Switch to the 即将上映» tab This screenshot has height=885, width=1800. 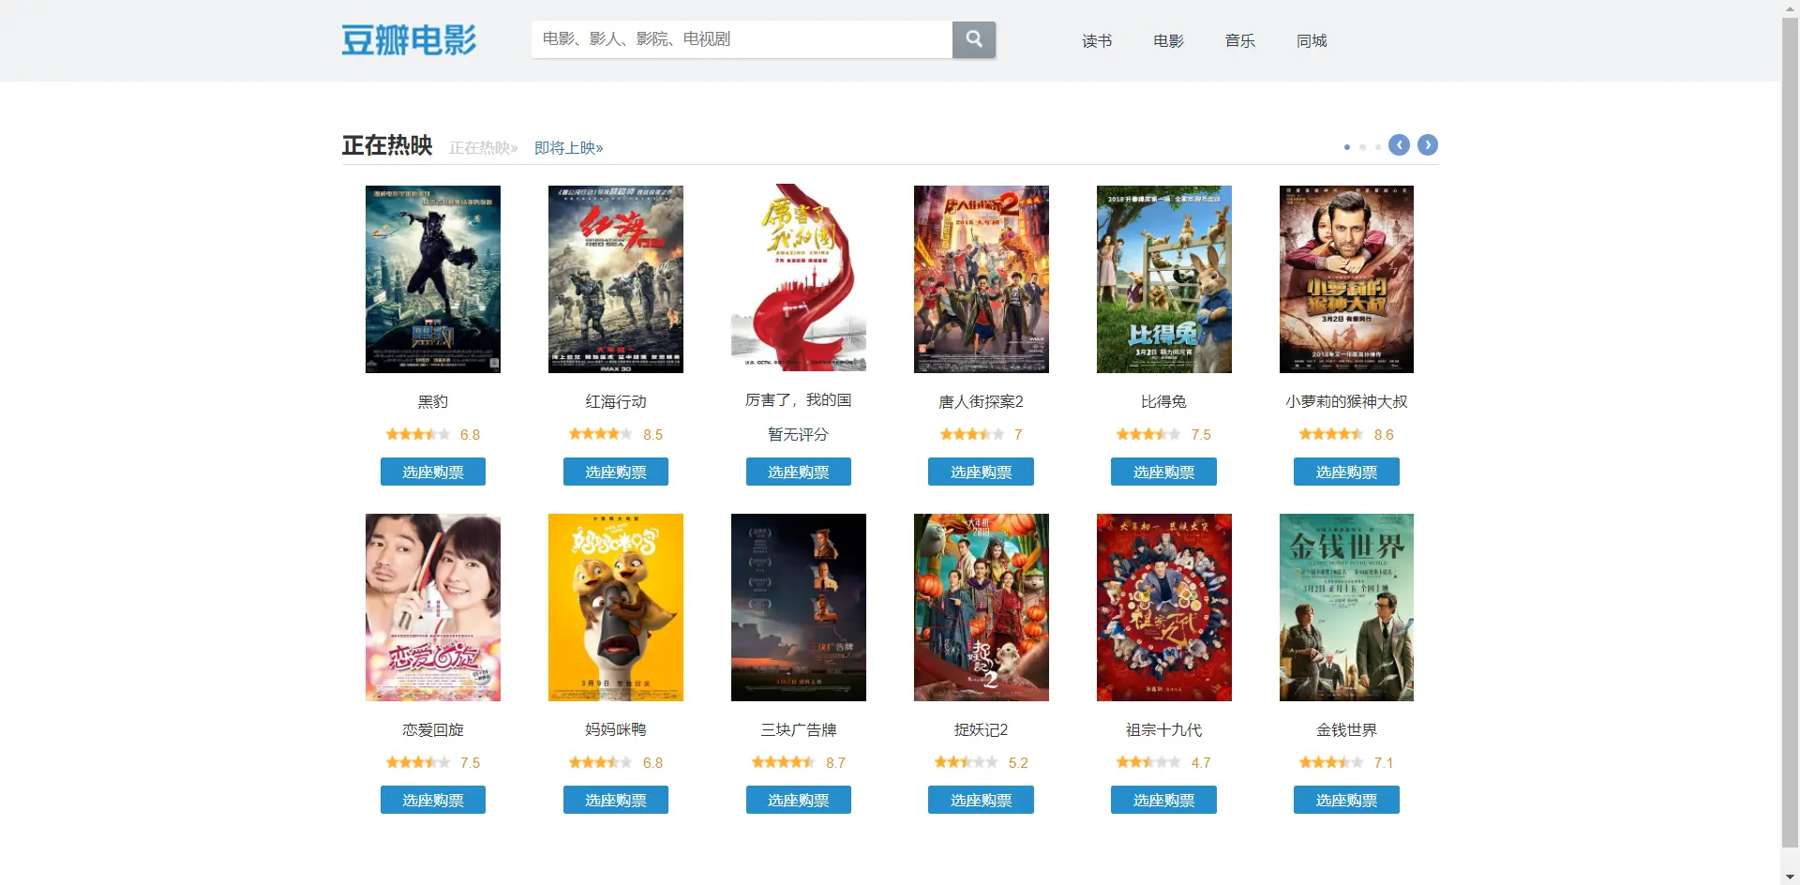point(569,148)
